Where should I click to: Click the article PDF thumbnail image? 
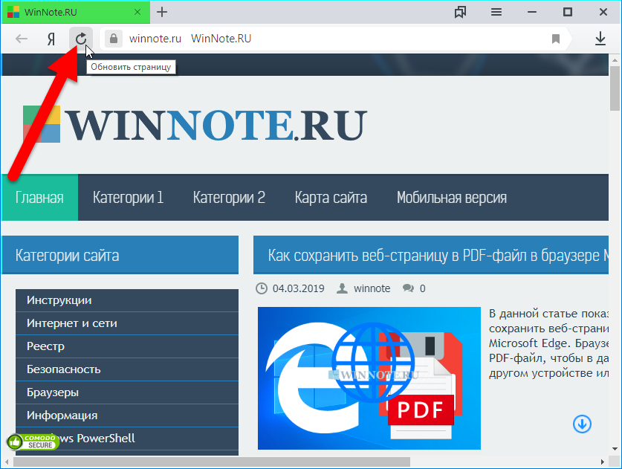[369, 377]
